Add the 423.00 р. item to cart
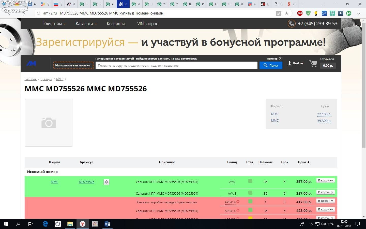 point(325,209)
